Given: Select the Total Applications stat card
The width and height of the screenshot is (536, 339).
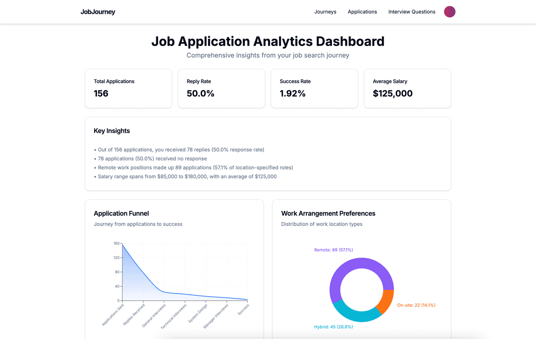Looking at the screenshot, I should point(128,88).
